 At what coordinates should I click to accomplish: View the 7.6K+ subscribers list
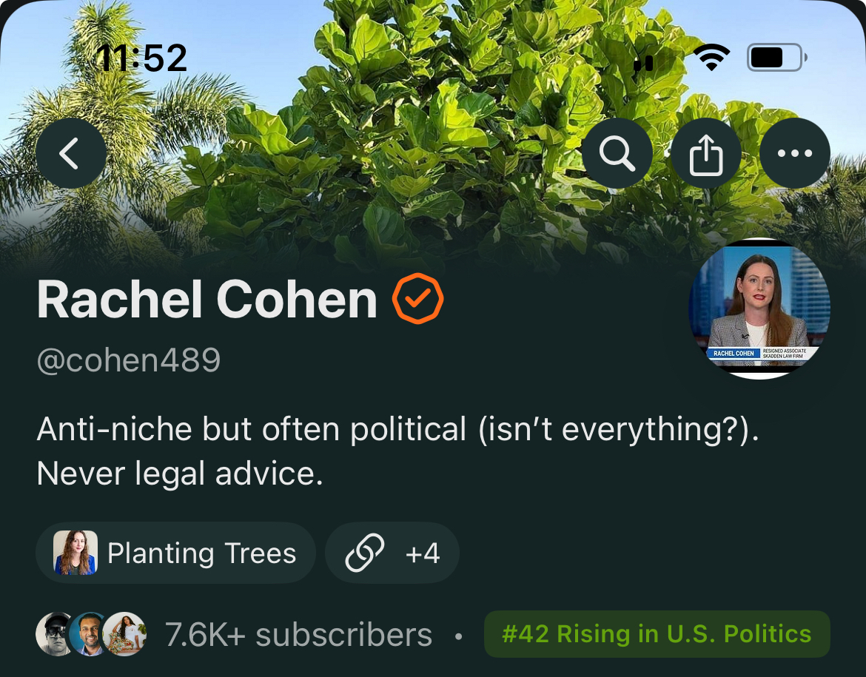(299, 635)
